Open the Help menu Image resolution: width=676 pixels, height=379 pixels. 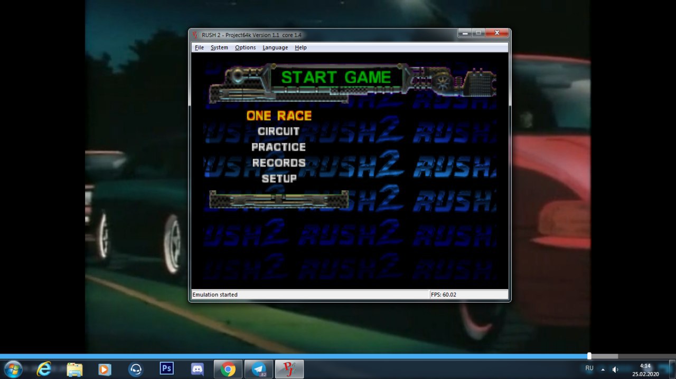click(301, 47)
